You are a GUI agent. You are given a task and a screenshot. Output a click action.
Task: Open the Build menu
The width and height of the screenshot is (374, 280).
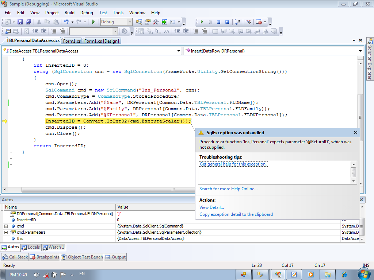click(x=69, y=13)
